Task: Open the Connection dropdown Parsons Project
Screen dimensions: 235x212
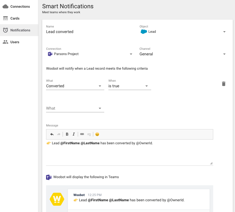Action: pyautogui.click(x=89, y=54)
